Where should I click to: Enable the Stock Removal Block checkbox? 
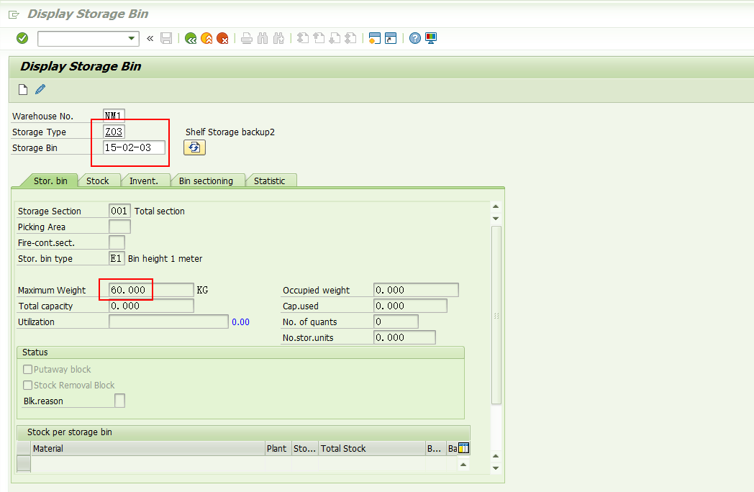point(27,385)
